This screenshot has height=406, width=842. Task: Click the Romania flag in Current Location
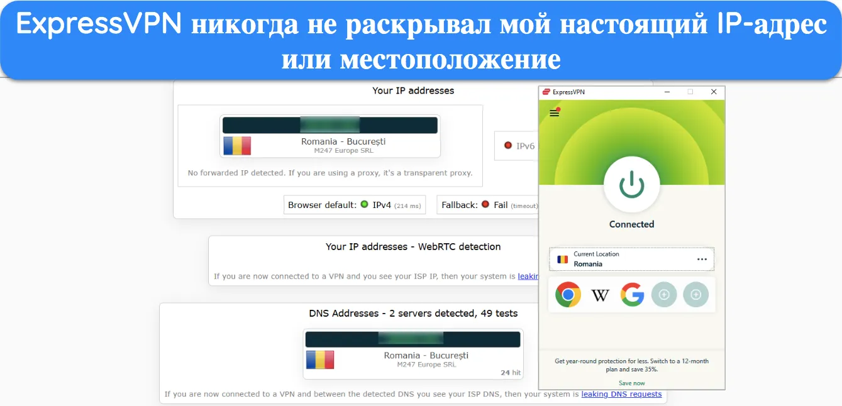coord(563,259)
